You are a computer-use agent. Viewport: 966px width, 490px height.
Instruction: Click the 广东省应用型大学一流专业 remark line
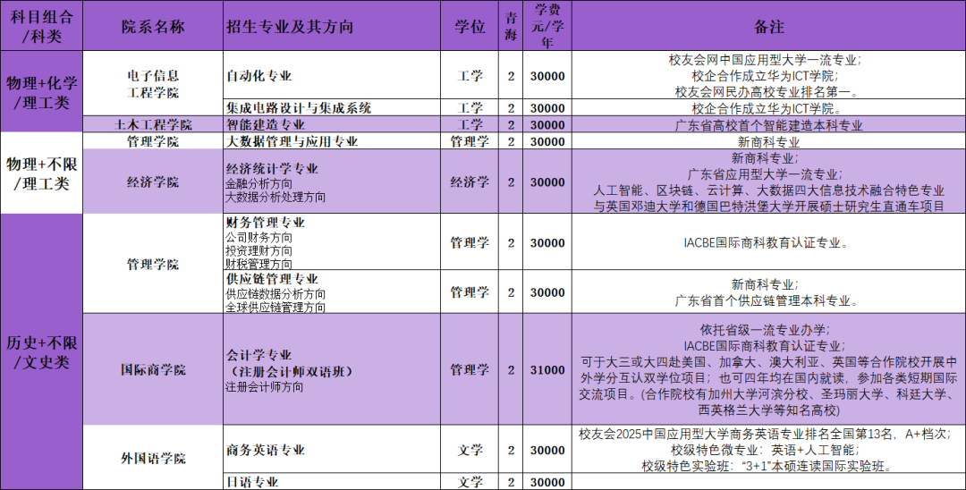click(x=765, y=174)
